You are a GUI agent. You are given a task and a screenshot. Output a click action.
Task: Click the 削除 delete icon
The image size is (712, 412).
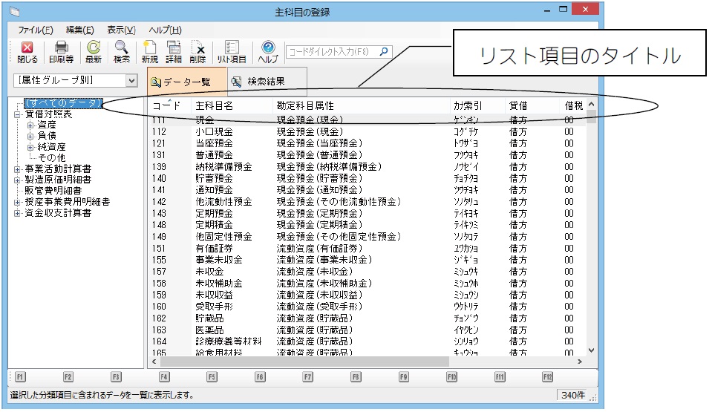click(x=197, y=52)
